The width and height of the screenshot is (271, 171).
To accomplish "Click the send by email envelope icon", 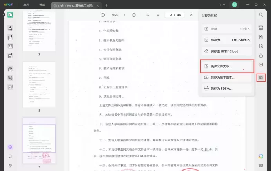I will click(261, 65).
